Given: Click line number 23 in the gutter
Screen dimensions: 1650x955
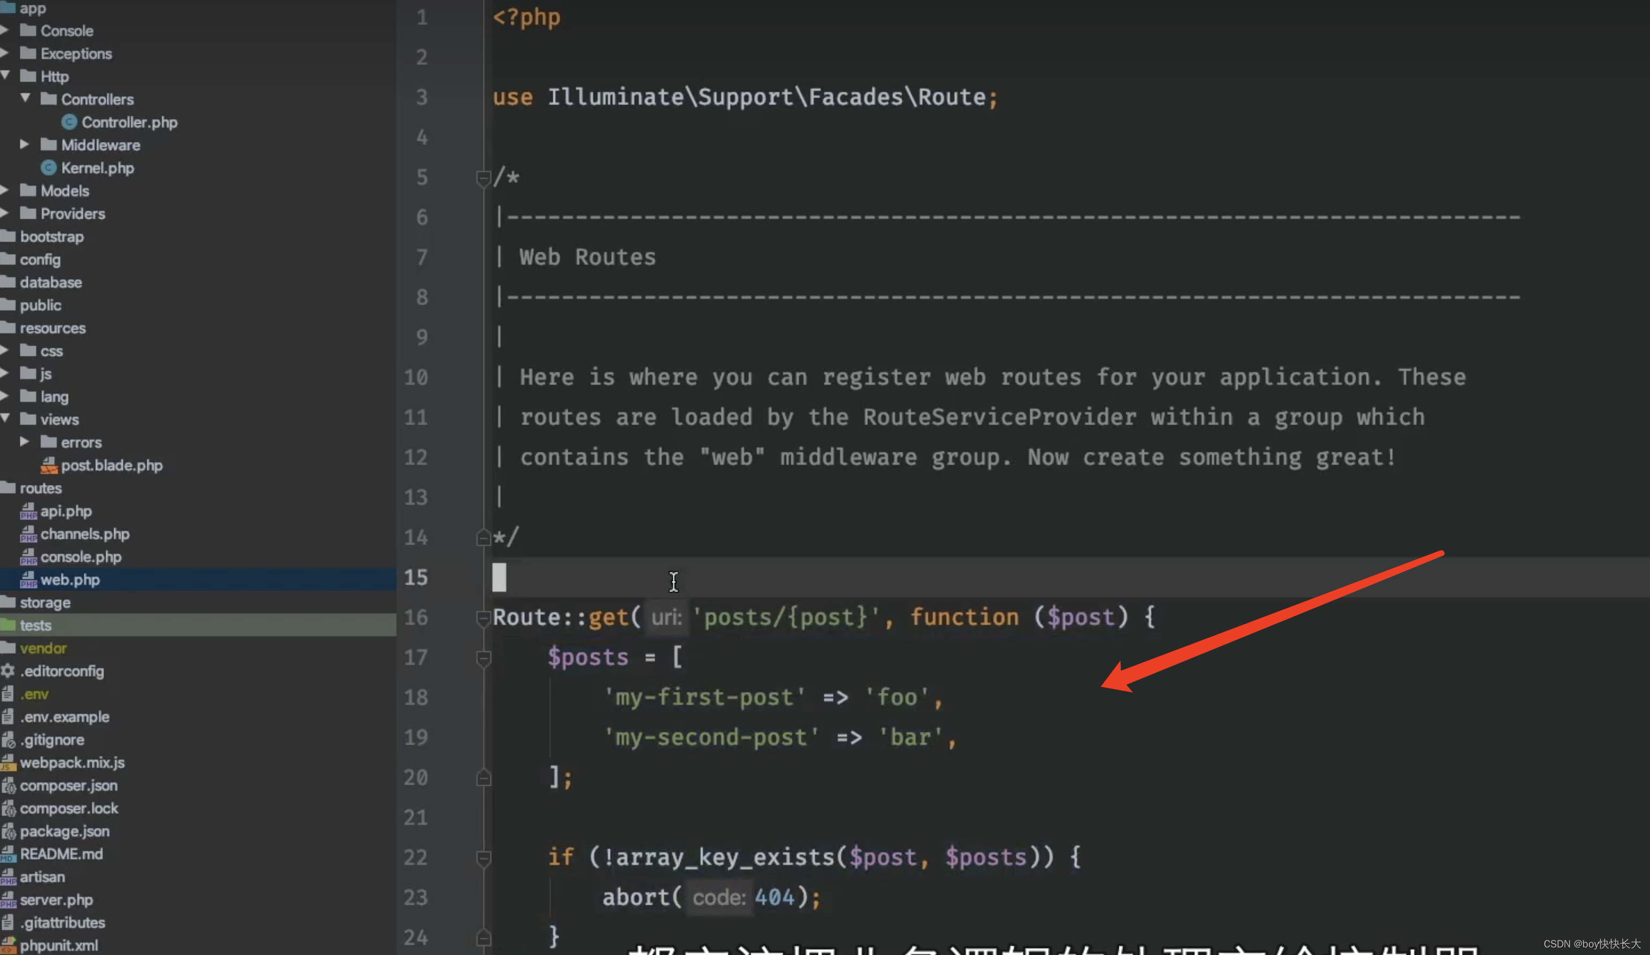Looking at the screenshot, I should point(416,898).
